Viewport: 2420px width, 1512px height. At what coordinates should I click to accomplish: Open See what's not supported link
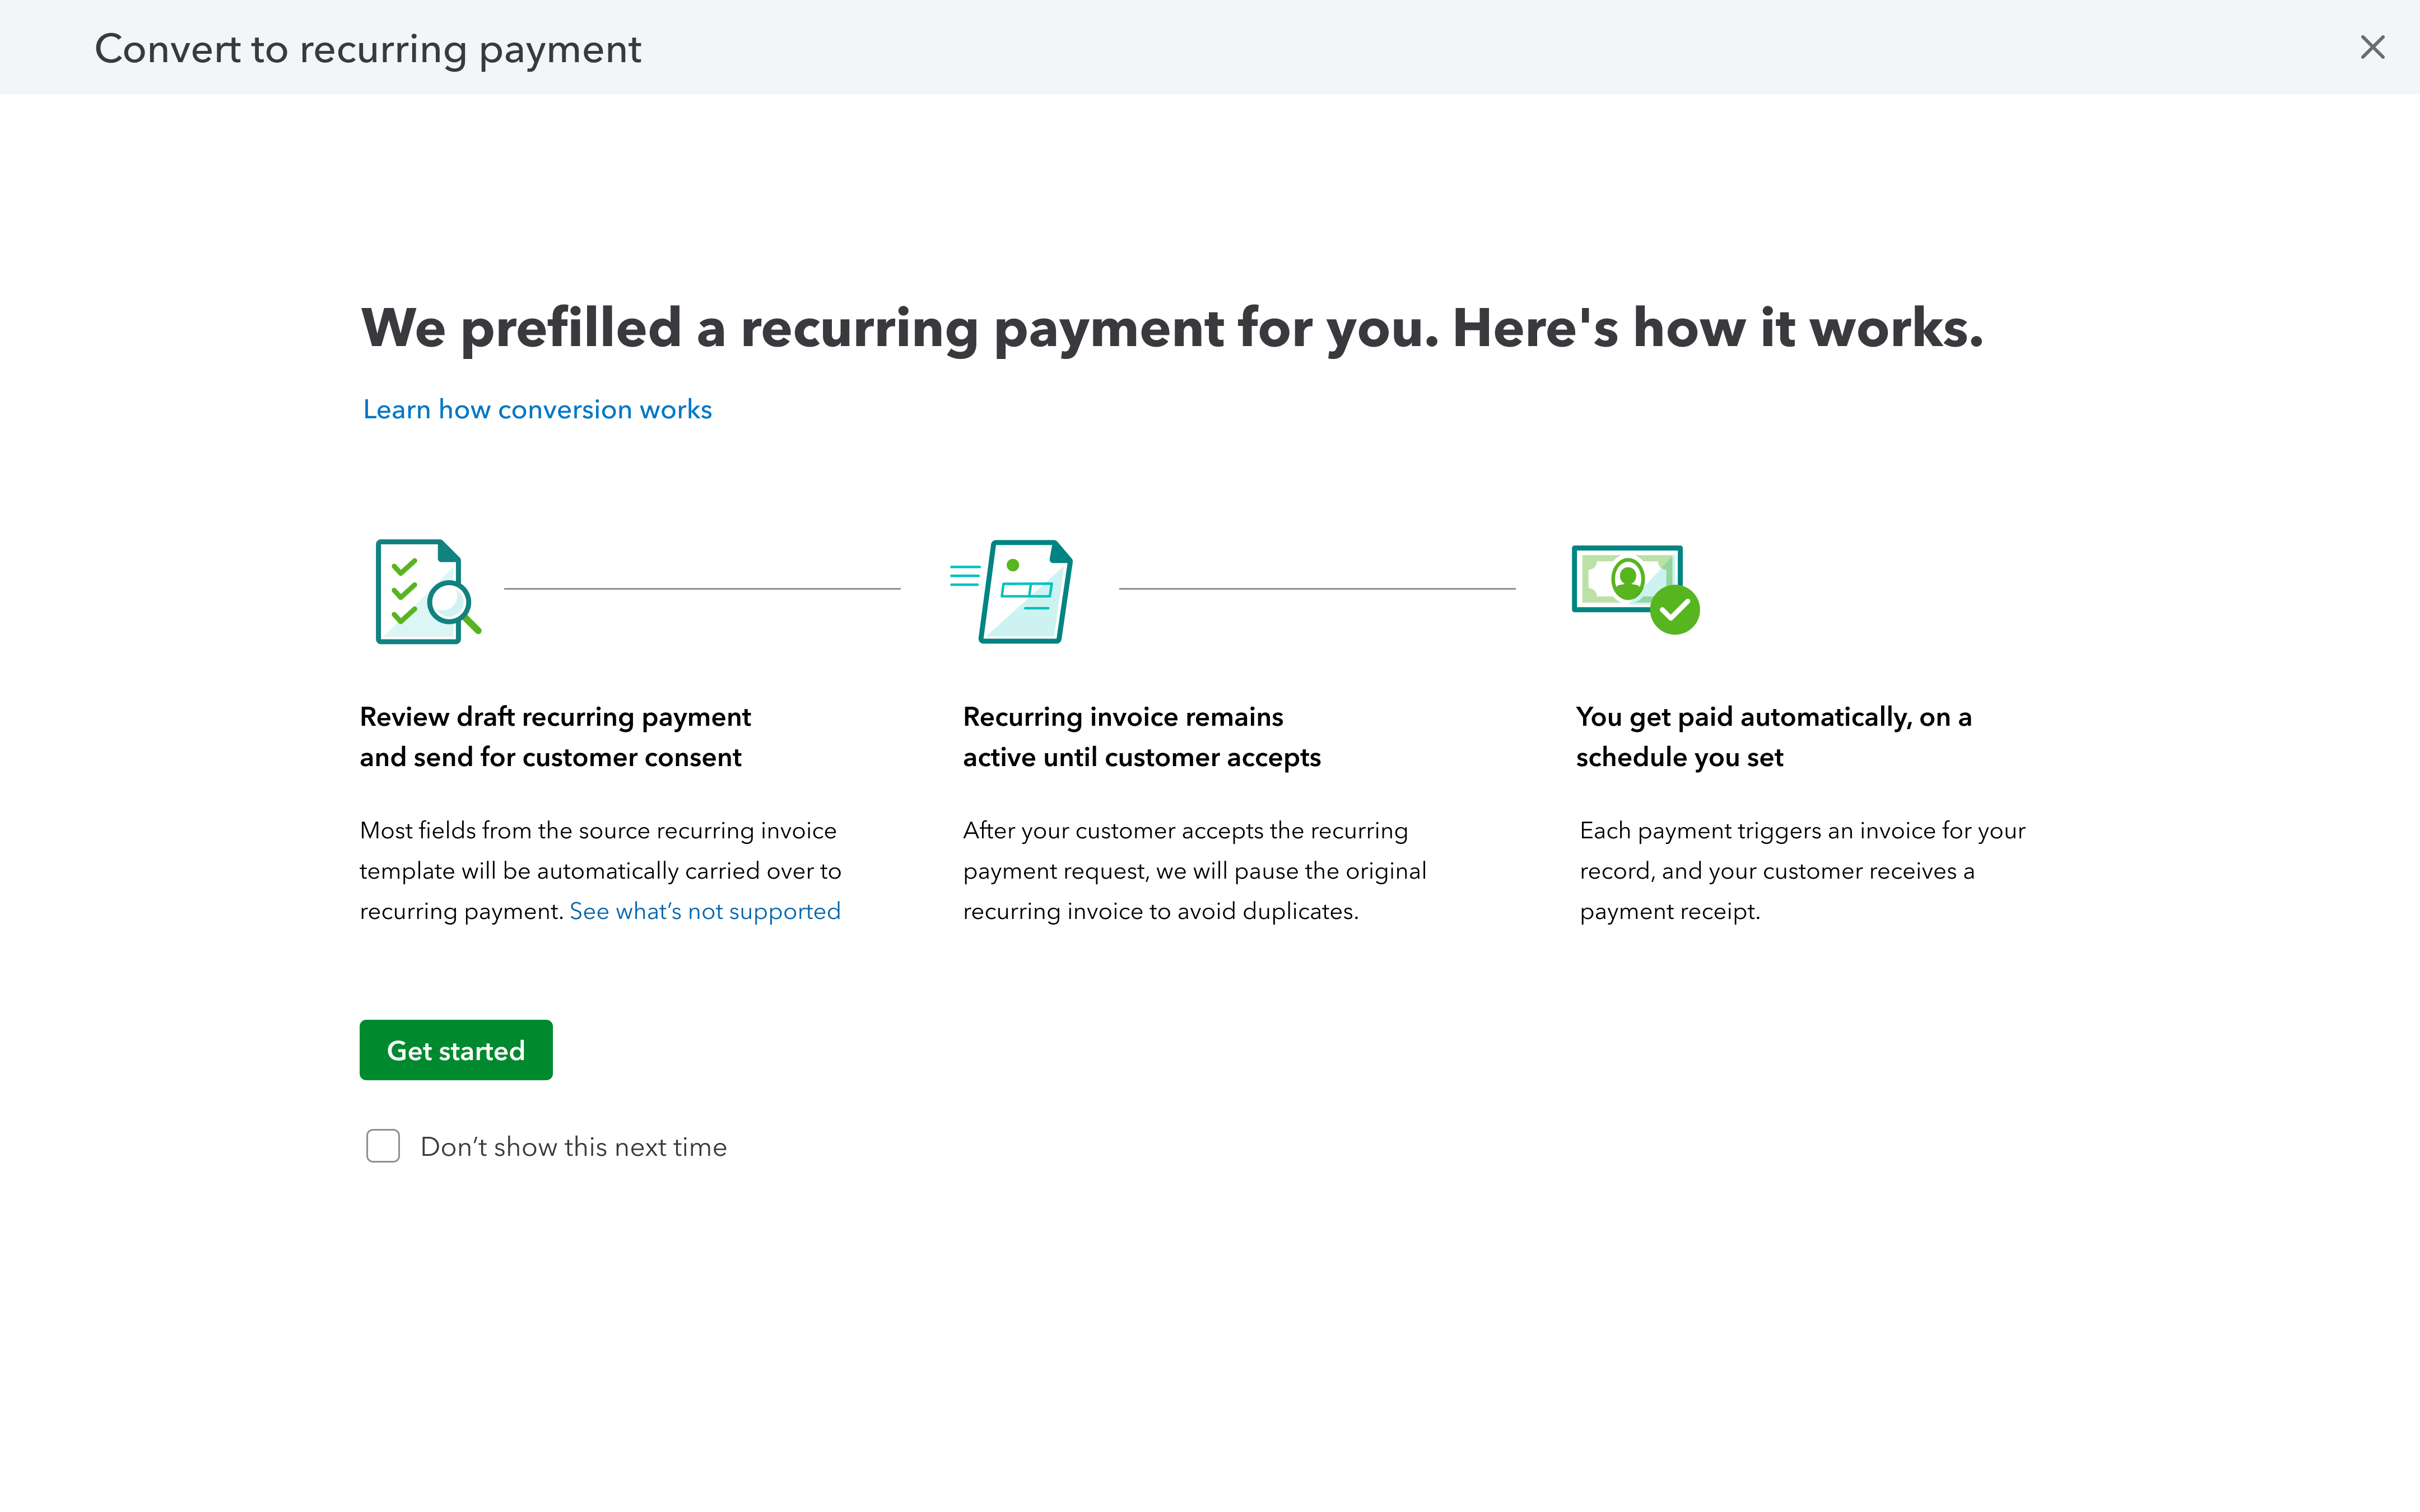tap(704, 911)
